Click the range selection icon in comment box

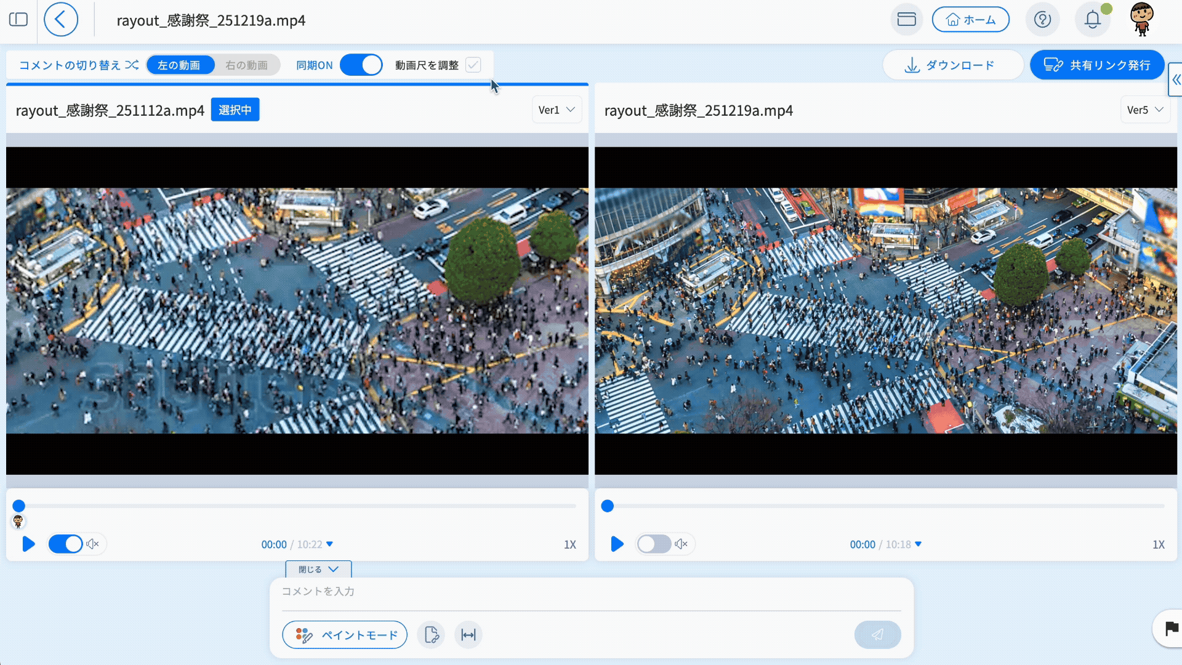pos(468,635)
